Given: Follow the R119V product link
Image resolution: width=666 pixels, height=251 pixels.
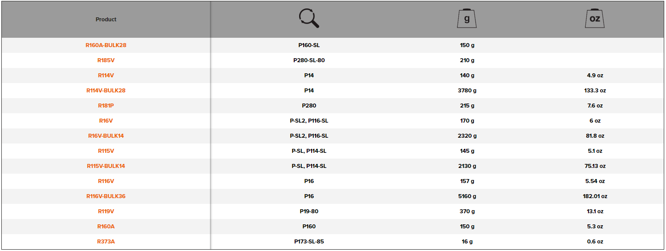Looking at the screenshot, I should click(x=106, y=211).
